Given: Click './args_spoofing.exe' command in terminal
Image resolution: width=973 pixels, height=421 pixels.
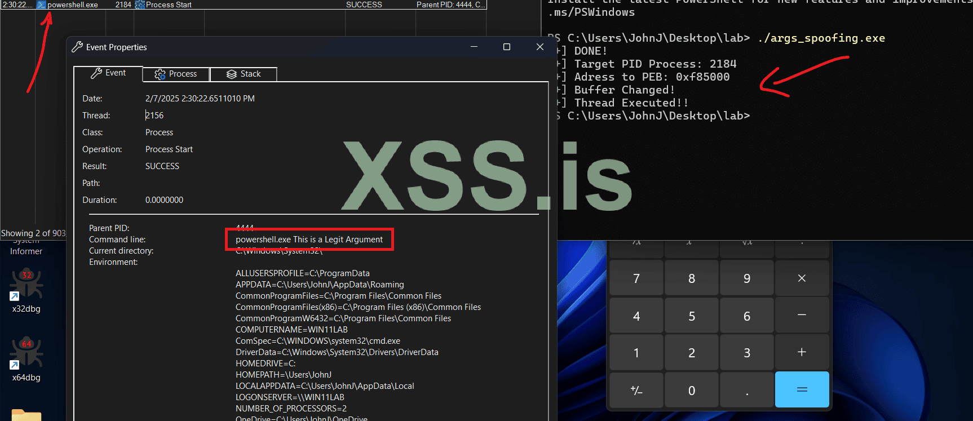Looking at the screenshot, I should [x=821, y=38].
